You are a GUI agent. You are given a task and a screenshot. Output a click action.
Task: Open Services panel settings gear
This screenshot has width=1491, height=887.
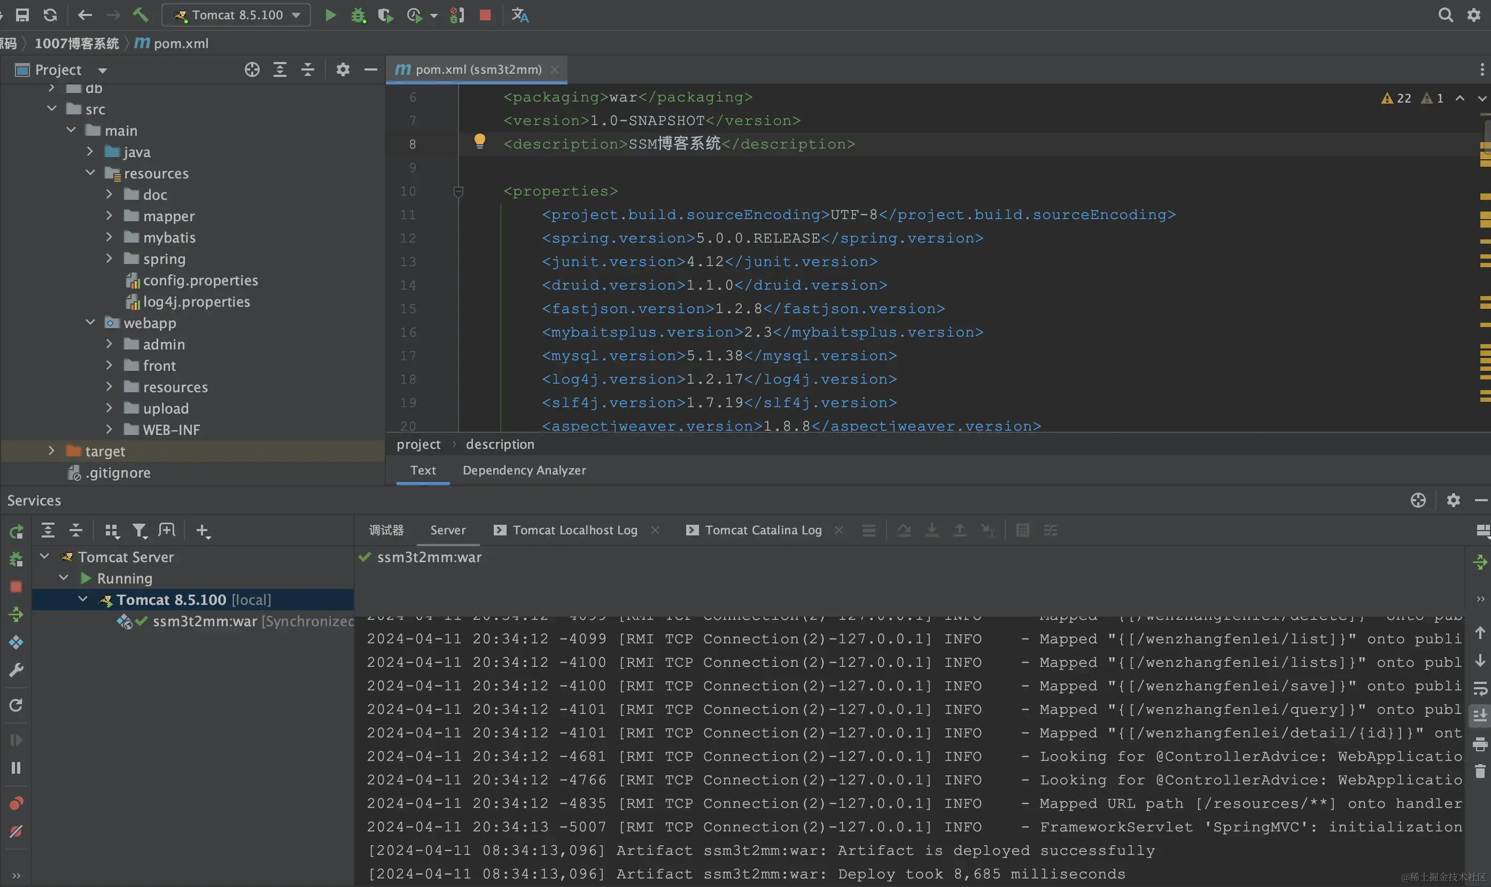1454,500
